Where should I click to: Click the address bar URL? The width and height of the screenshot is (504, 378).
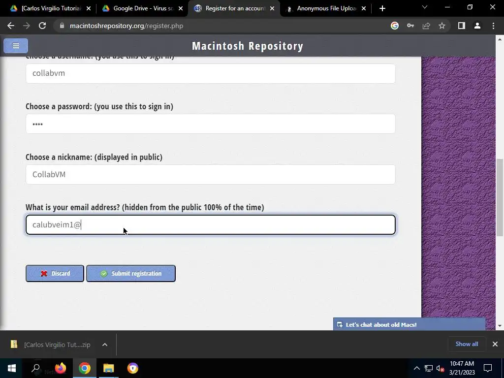pyautogui.click(x=126, y=26)
